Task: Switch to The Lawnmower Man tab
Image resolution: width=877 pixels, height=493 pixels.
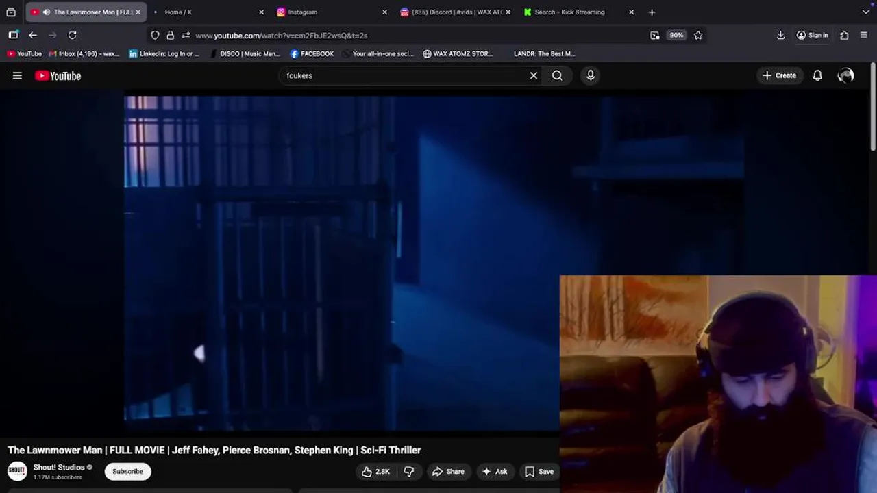Action: [x=86, y=12]
